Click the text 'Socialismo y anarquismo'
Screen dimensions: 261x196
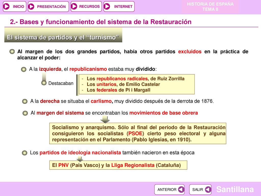tap(84, 127)
